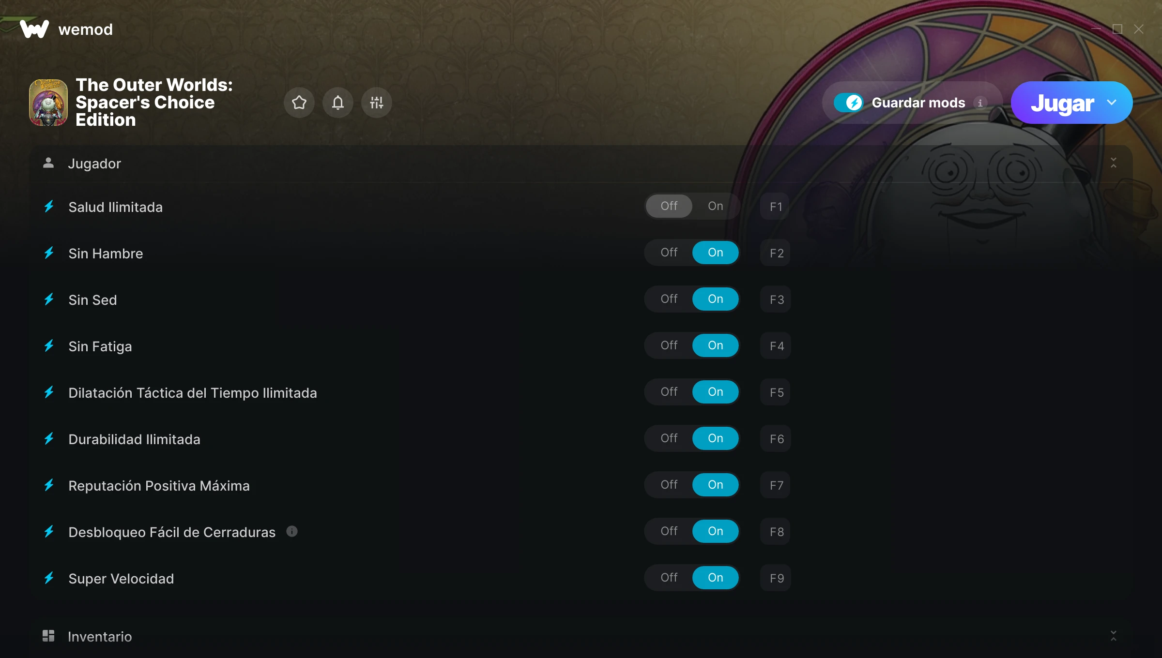Click the Jugar button
The height and width of the screenshot is (658, 1162).
[x=1062, y=103]
